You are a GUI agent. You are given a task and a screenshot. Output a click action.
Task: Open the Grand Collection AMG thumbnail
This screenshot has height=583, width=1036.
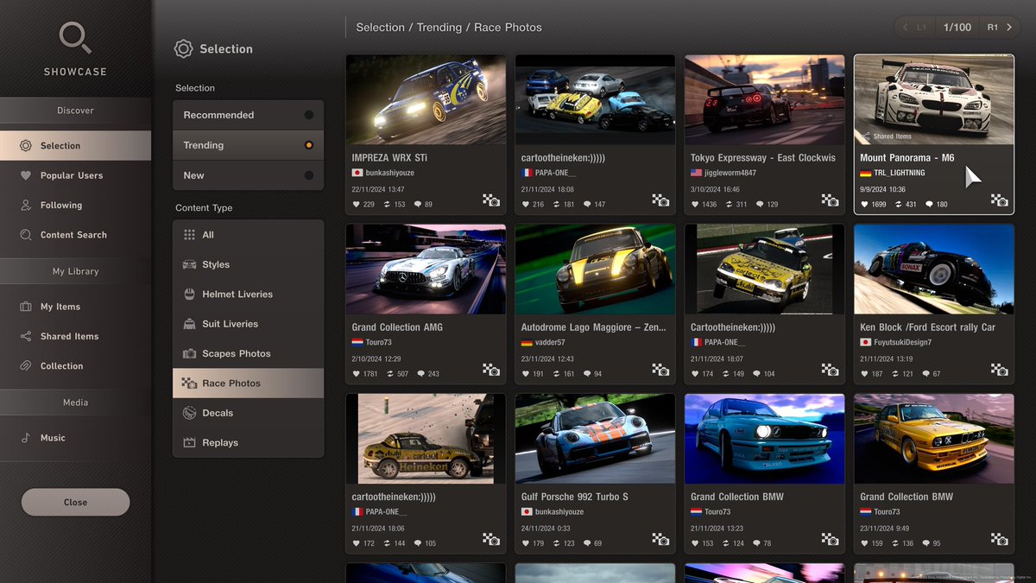[426, 269]
